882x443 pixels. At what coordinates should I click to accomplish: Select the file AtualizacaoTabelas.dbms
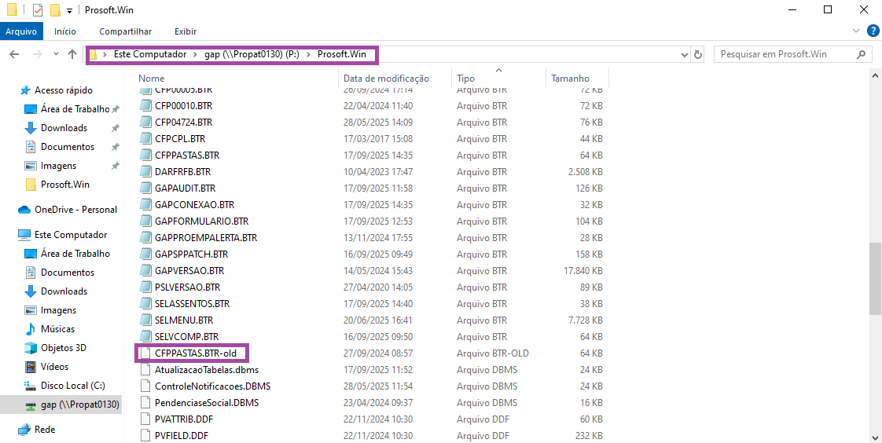pos(207,370)
